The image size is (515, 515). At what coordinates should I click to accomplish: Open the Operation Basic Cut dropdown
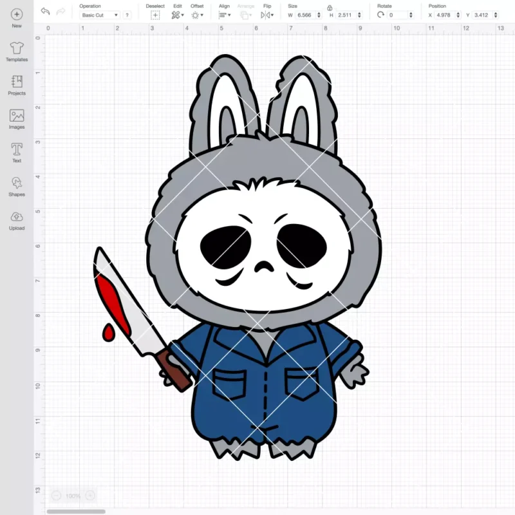pyautogui.click(x=100, y=15)
